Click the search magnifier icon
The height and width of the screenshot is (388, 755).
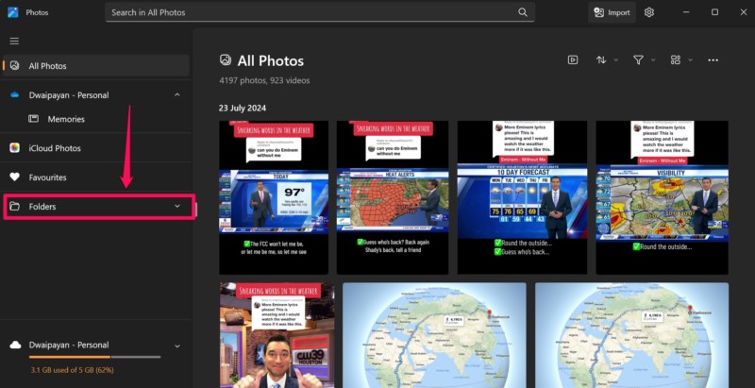tap(523, 12)
